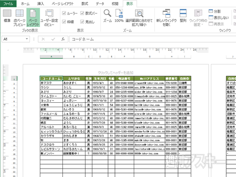Click the formula bar confirm checkmark
The width and height of the screenshot is (236, 177).
(53, 39)
